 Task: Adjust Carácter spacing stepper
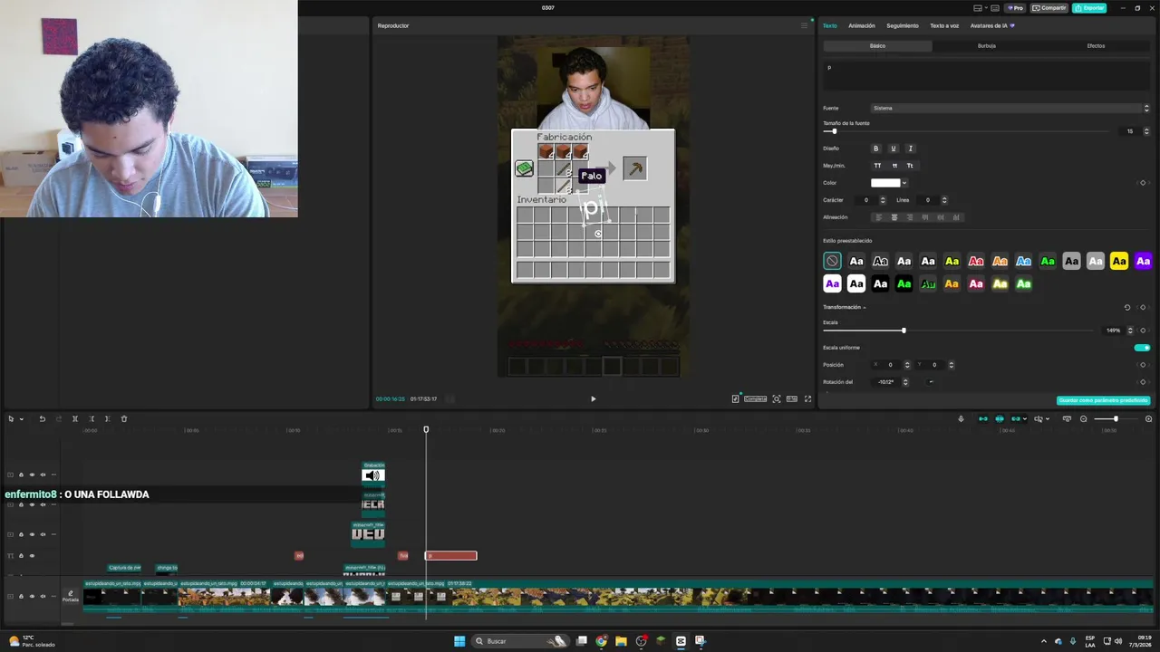pyautogui.click(x=883, y=200)
